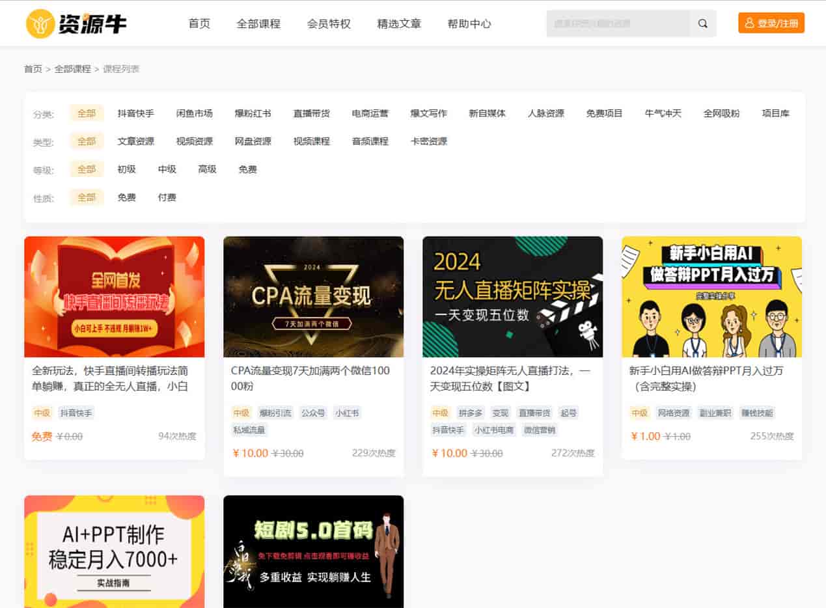Click the search magnifier icon
The width and height of the screenshot is (826, 608).
tap(703, 23)
